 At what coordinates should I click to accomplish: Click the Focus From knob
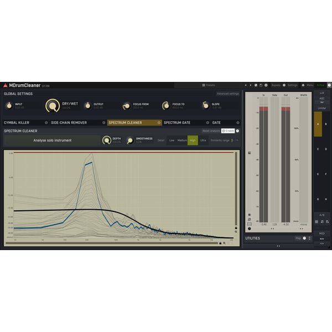[x=127, y=106]
